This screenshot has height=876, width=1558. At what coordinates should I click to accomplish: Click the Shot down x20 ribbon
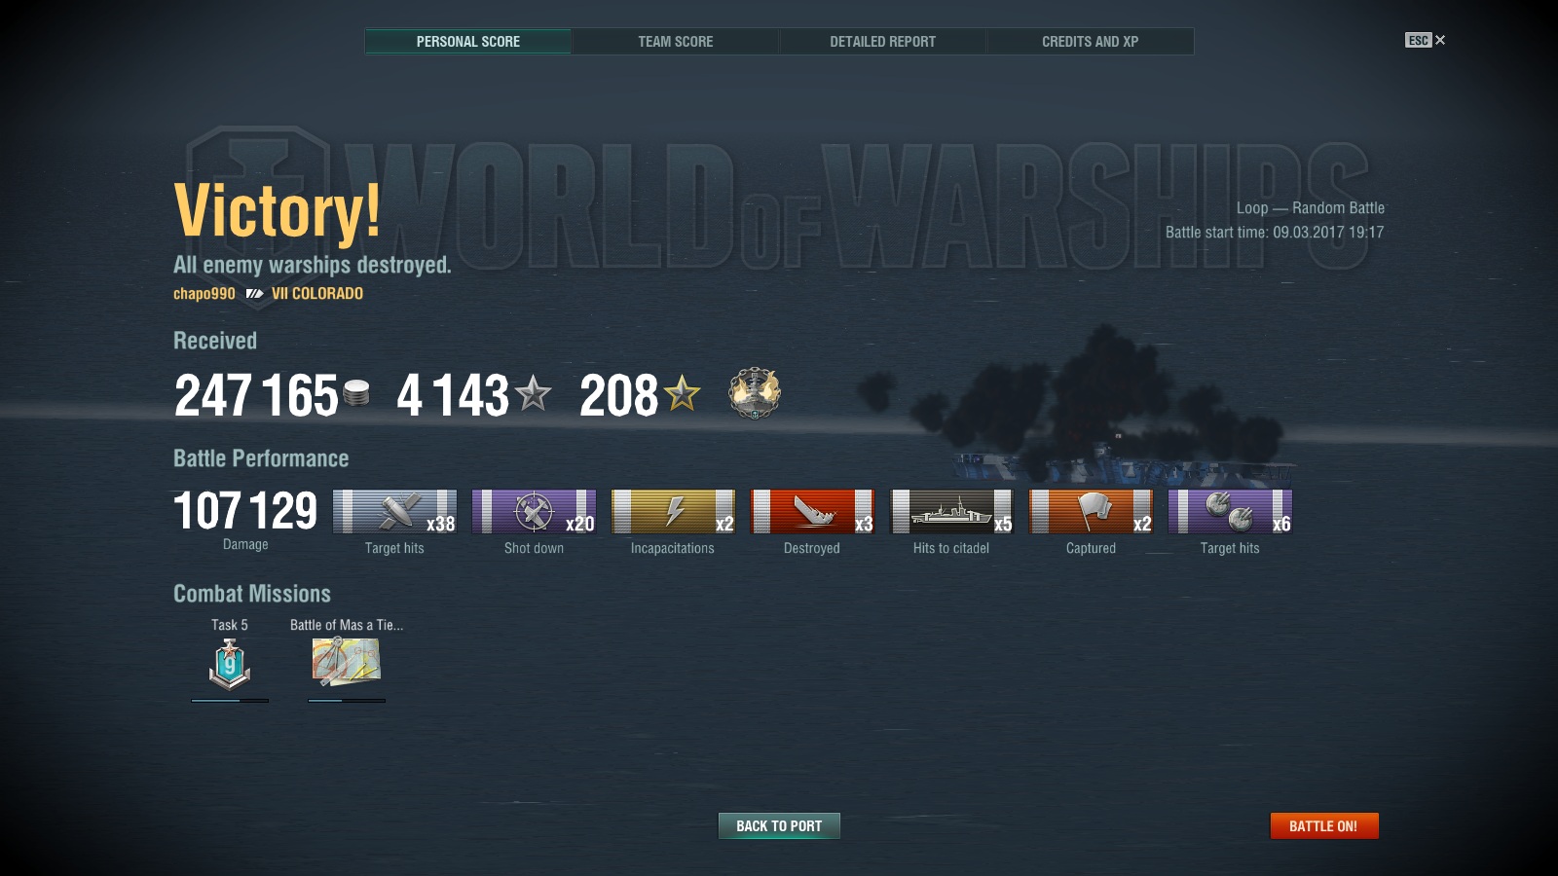click(x=534, y=511)
